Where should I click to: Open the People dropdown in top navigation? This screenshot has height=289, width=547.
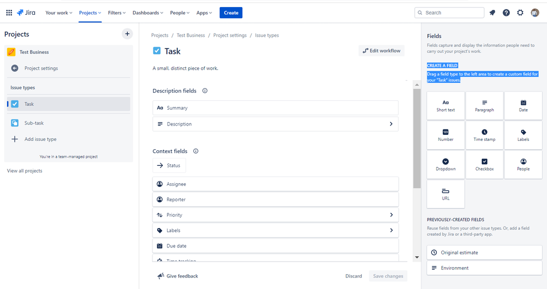180,13
